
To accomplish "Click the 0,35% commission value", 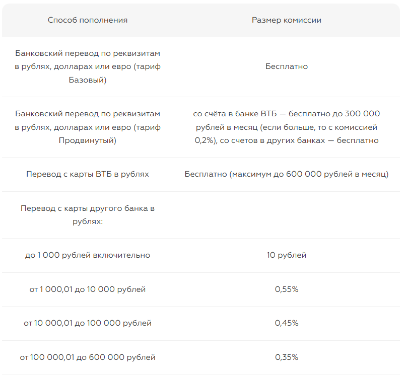I will pos(286,357).
